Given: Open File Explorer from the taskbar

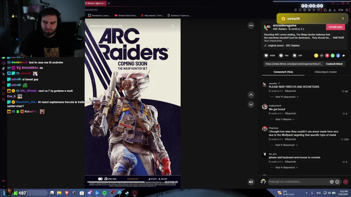Looking at the screenshot, I should [x=59, y=193].
